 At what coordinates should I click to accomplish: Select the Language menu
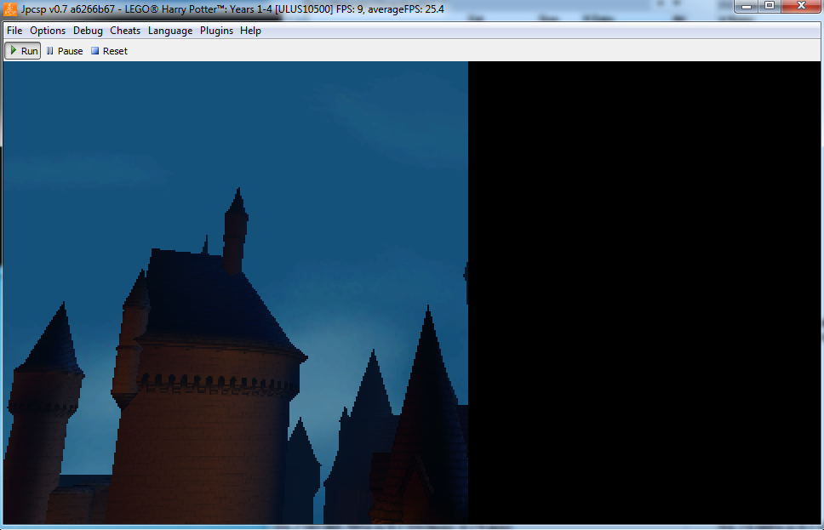pyautogui.click(x=170, y=31)
